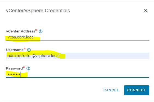Click the red asterisk beside vCenter Address

36,30
